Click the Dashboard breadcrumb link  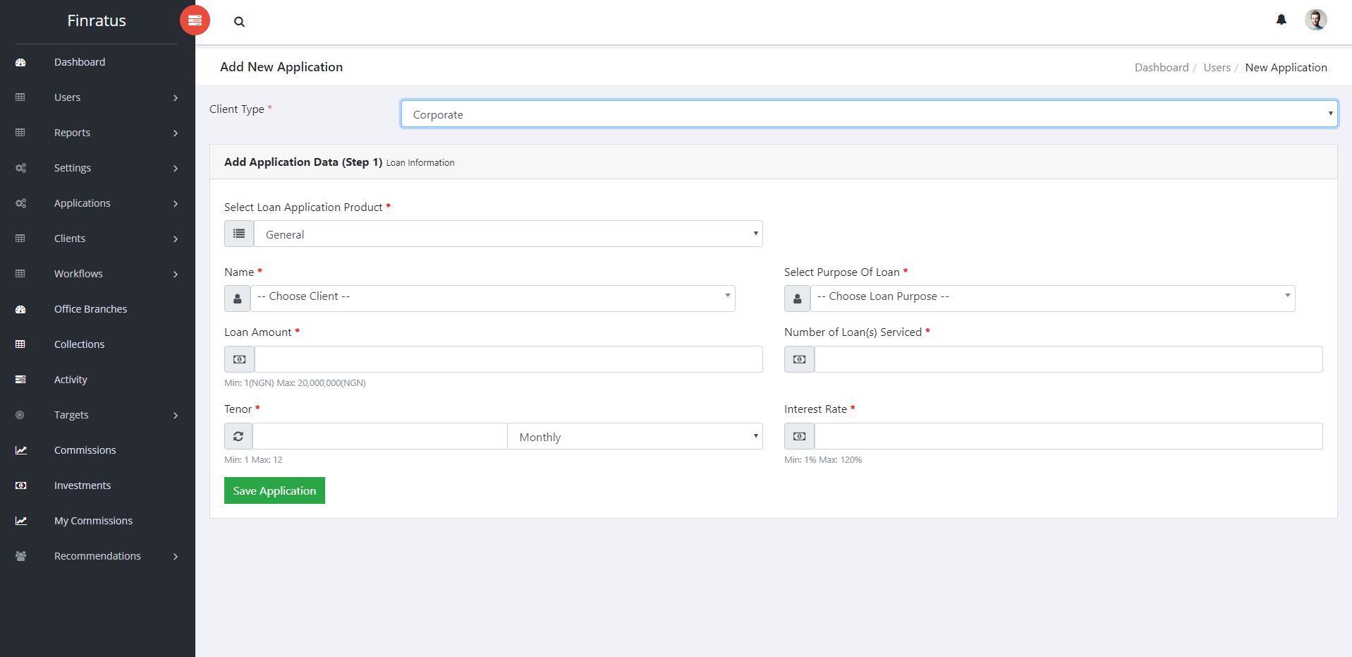coord(1161,68)
